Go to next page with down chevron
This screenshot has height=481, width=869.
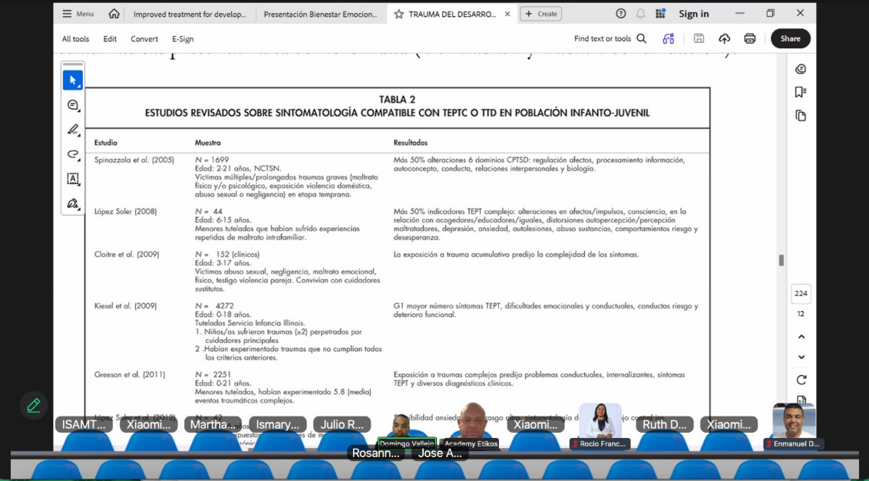(x=801, y=357)
